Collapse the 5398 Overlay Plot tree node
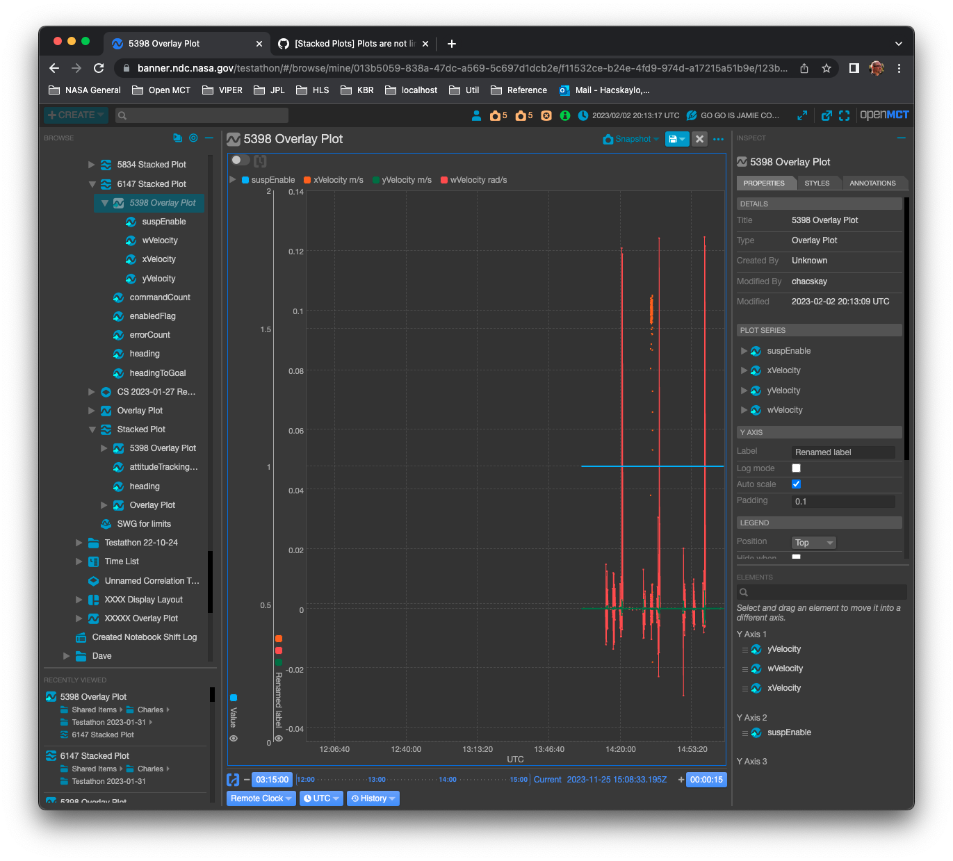The height and width of the screenshot is (861, 953). point(105,203)
